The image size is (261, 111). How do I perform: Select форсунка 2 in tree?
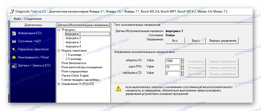click(x=73, y=38)
